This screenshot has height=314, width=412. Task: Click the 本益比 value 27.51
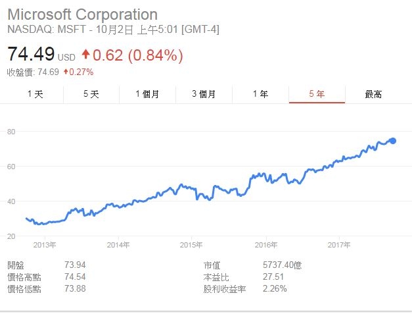click(273, 277)
